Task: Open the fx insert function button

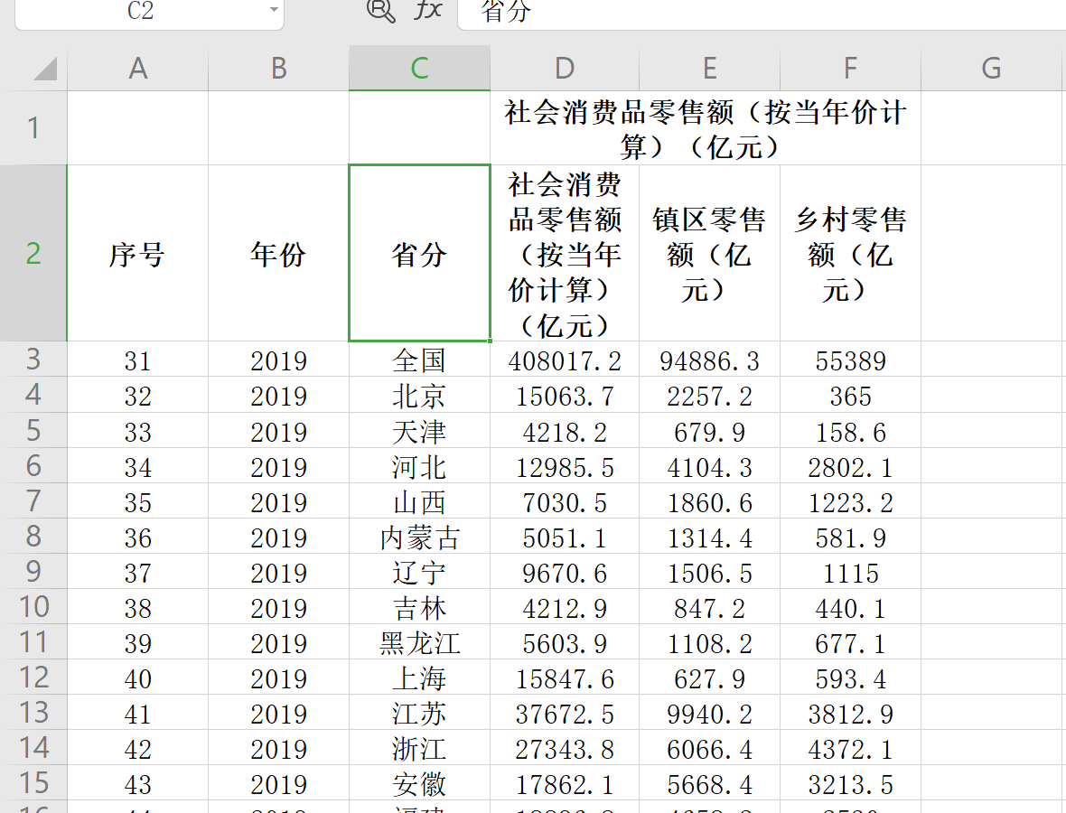Action: pyautogui.click(x=428, y=10)
